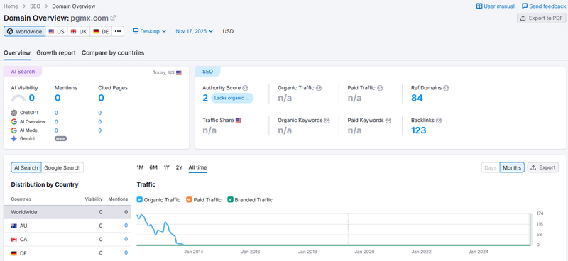Screen dimensions: 568x261
Task: Click the traffic chart Export button
Action: 543,167
